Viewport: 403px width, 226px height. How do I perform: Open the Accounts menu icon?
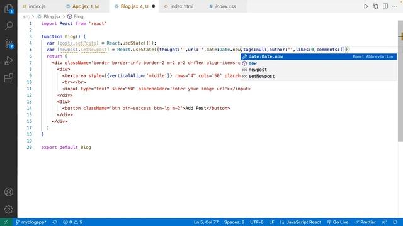point(9,192)
